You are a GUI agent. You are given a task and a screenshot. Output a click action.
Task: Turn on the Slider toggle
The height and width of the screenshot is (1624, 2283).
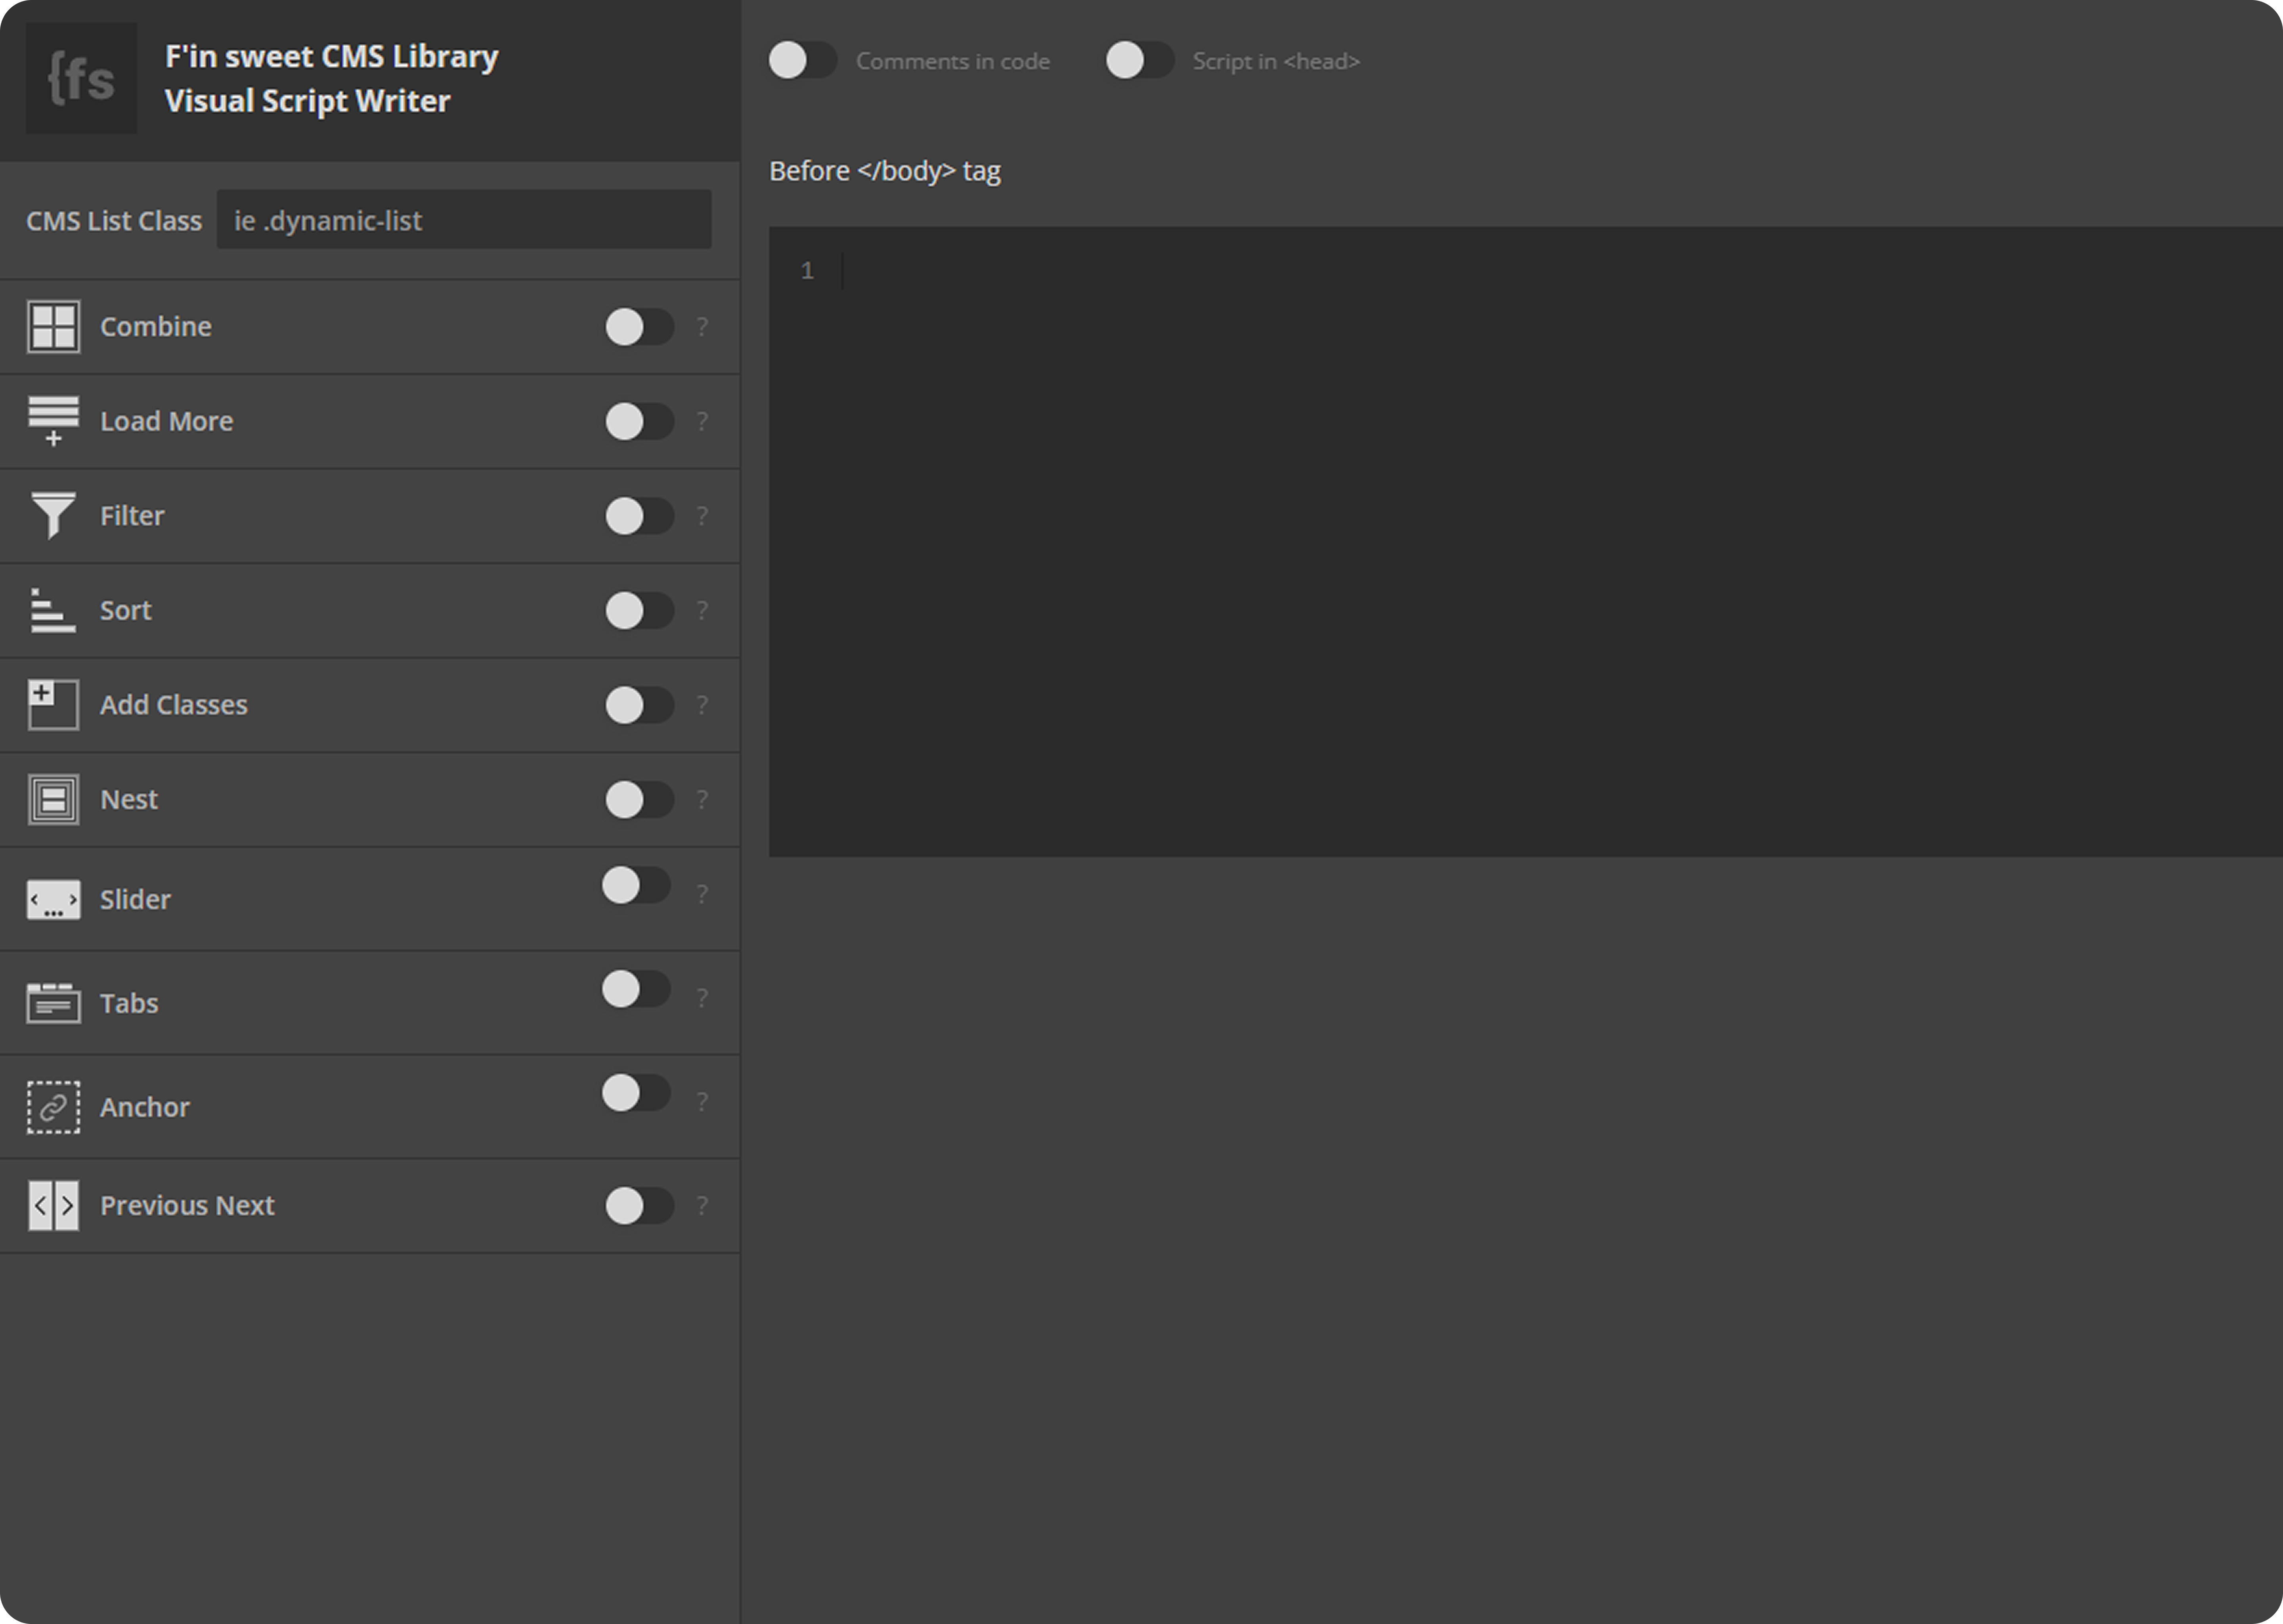tap(636, 885)
